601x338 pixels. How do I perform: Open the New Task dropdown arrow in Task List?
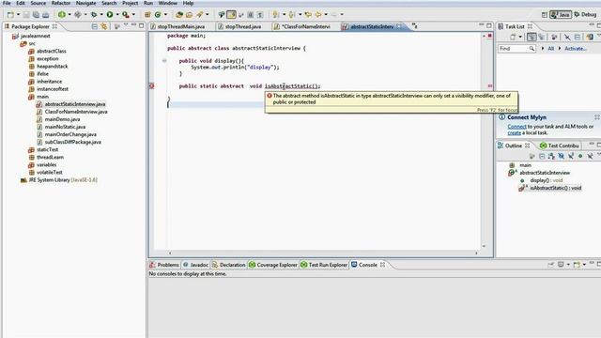click(x=520, y=37)
